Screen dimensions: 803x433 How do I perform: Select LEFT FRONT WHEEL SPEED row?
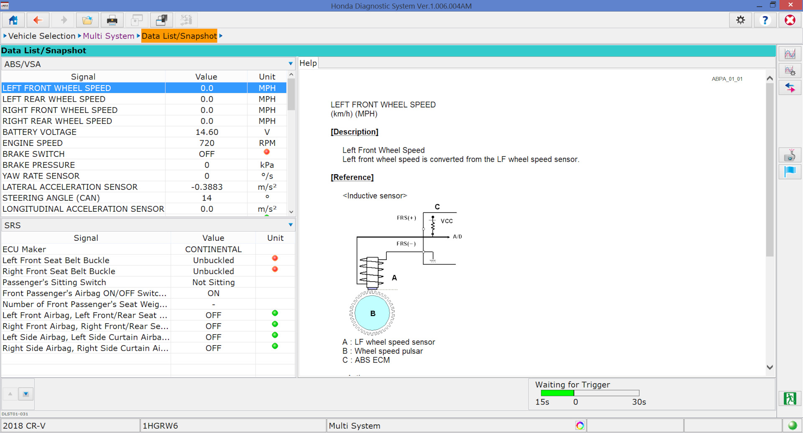(144, 88)
